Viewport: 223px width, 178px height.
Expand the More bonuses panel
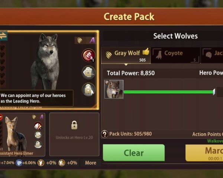tap(91, 163)
